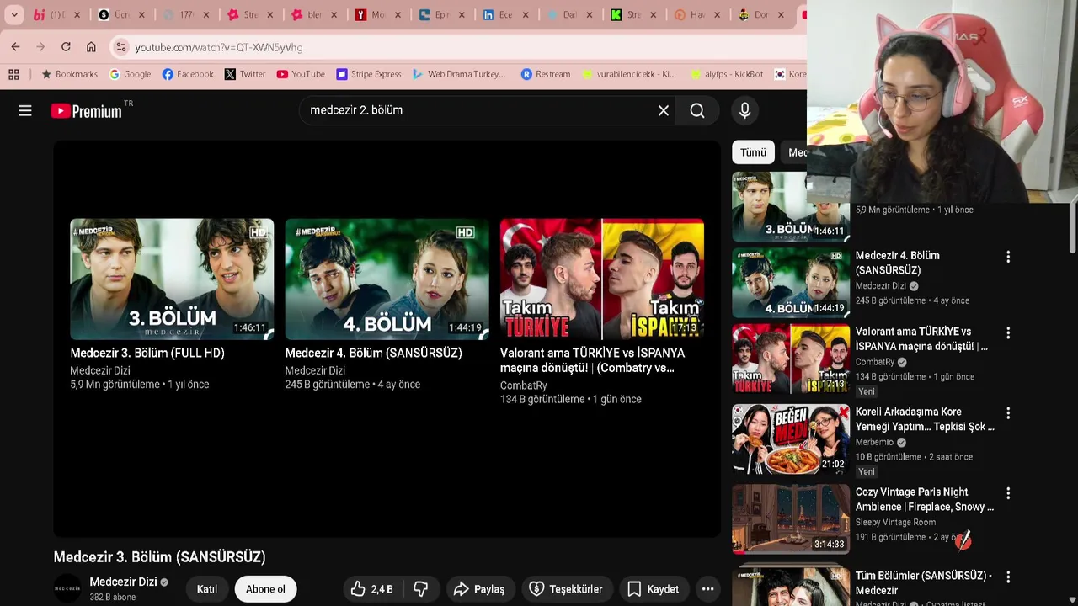Send thanks via Teşekkürler
Viewport: 1078px width, 606px height.
point(566,589)
